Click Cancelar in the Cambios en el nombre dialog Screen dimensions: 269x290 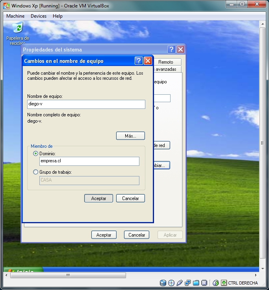(130, 198)
